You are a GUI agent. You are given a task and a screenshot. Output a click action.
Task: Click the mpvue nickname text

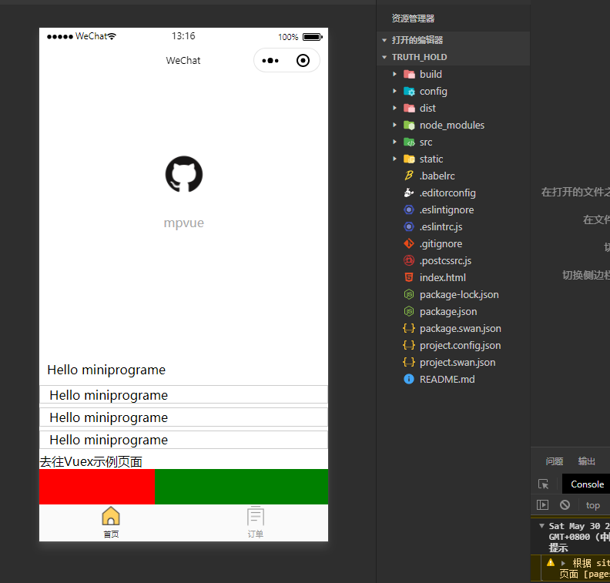point(183,223)
